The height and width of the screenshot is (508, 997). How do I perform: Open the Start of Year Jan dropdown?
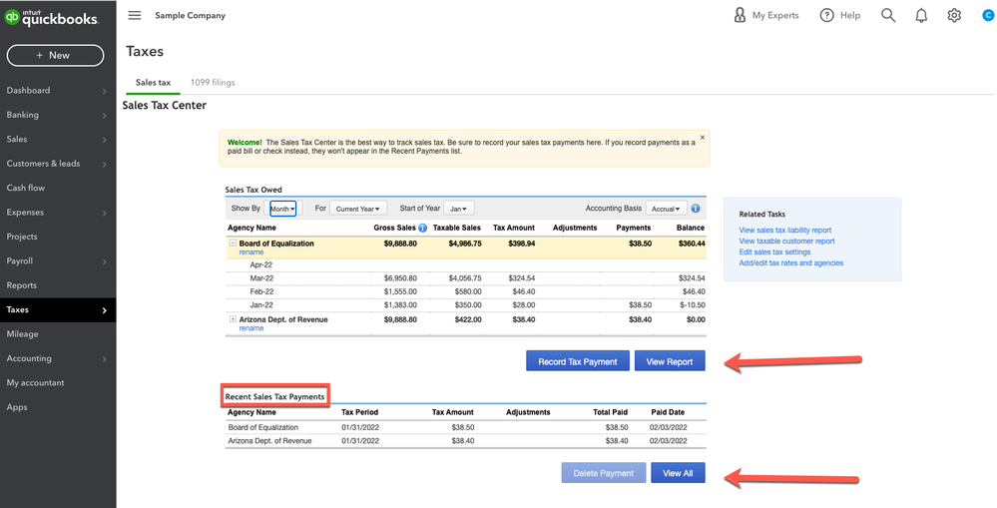pos(458,209)
